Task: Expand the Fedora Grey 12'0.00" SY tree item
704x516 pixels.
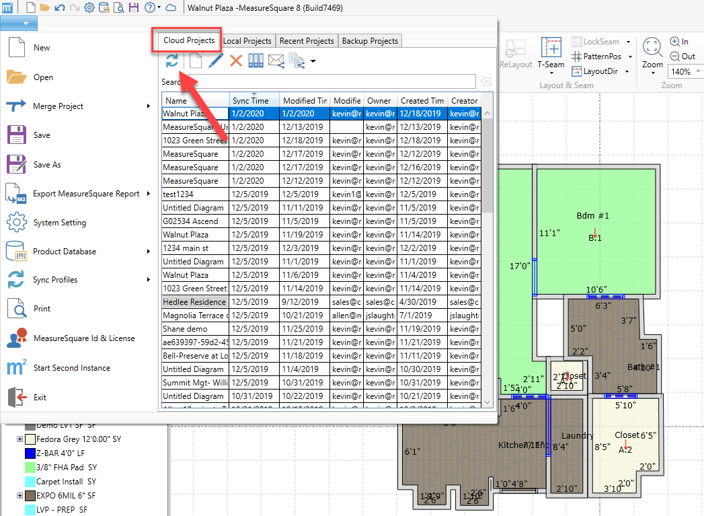Action: 19,439
